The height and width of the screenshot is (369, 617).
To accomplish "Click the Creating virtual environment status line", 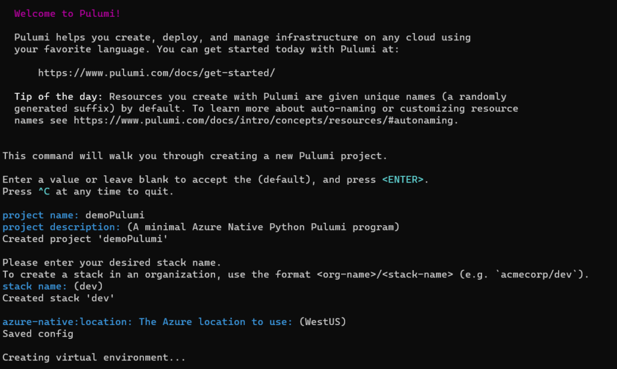I will pyautogui.click(x=93, y=358).
